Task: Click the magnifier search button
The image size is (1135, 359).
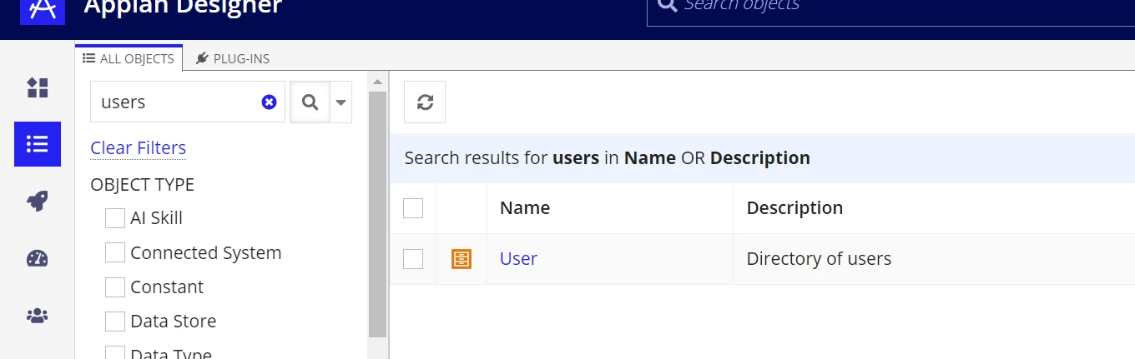Action: [x=310, y=102]
